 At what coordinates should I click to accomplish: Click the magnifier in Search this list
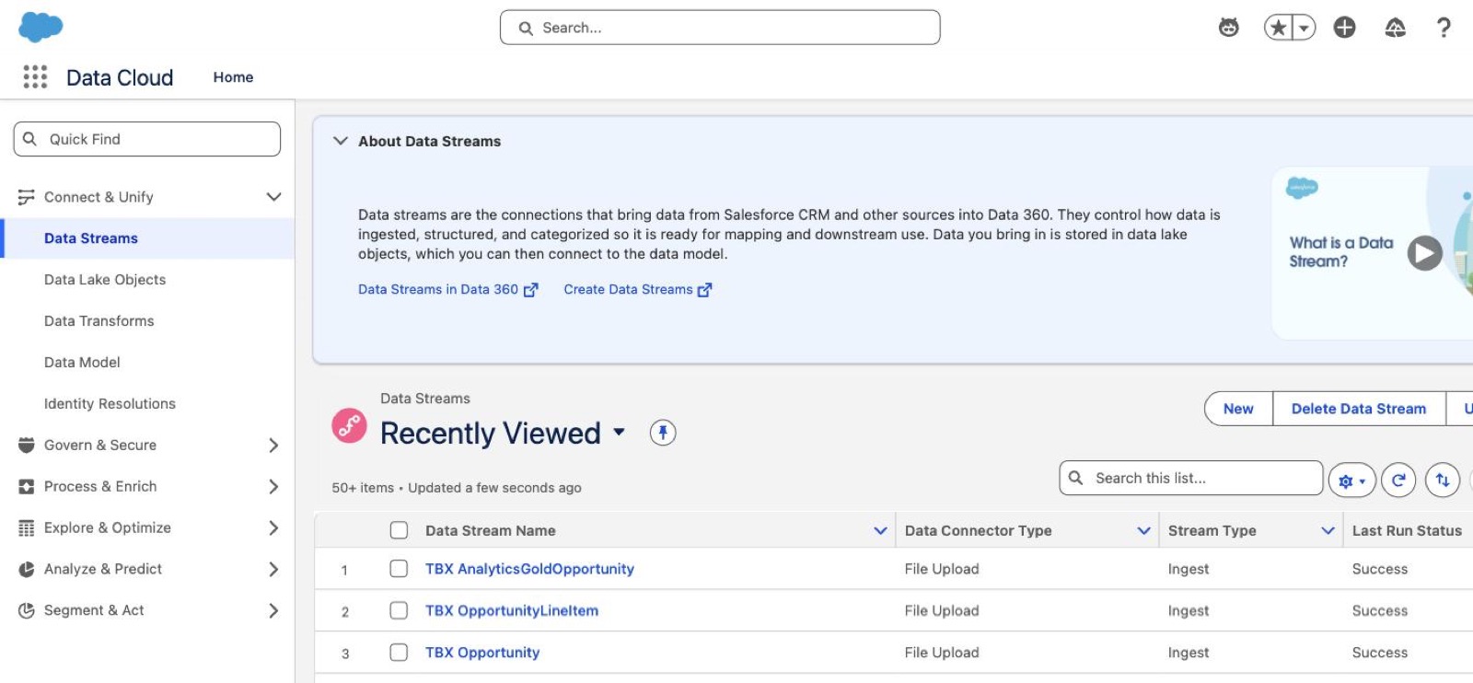click(x=1075, y=478)
